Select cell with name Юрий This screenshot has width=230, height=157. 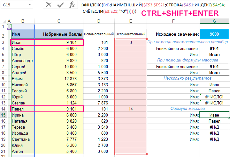click(23, 97)
